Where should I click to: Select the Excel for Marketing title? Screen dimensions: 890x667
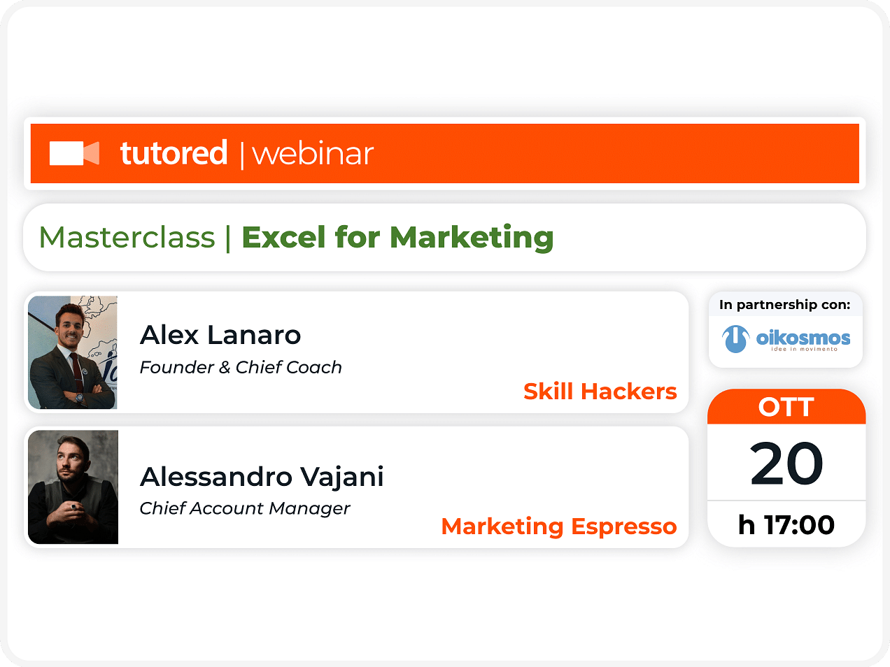(x=397, y=238)
